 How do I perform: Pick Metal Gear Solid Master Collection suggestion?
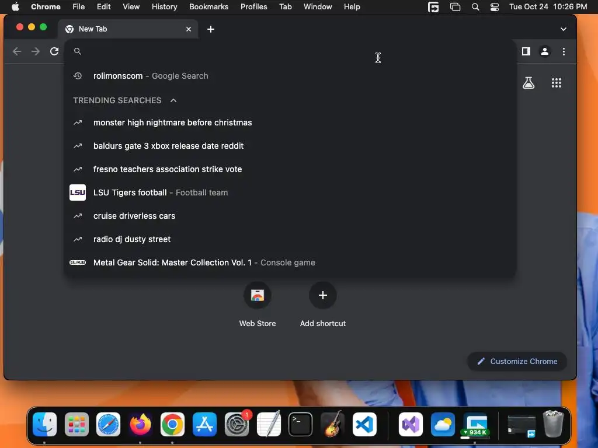[290, 262]
